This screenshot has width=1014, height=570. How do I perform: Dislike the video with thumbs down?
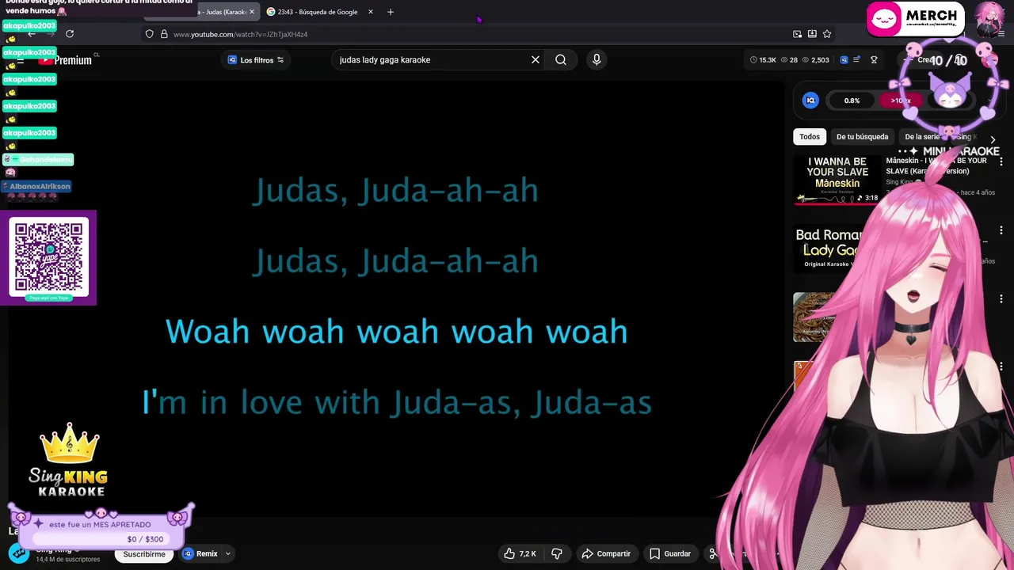pos(557,553)
